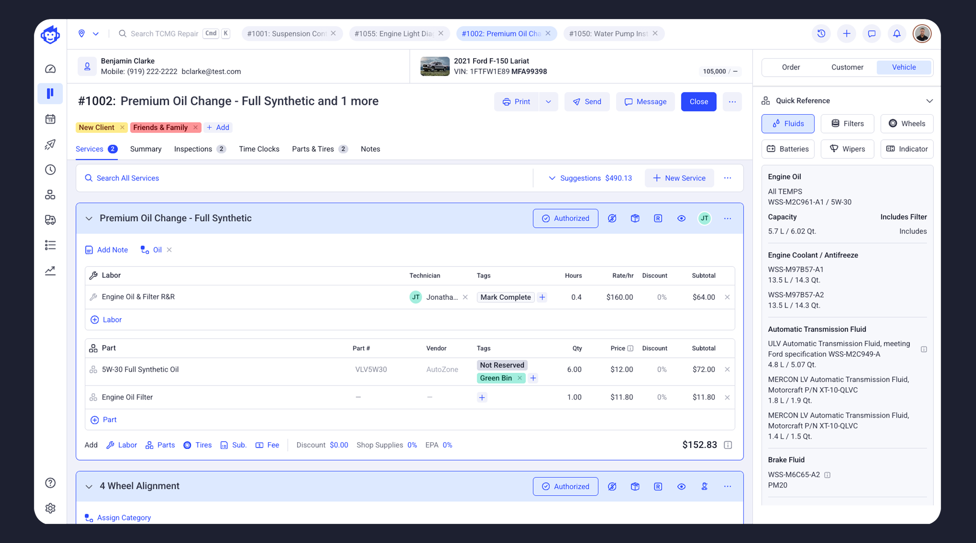Collapse the Premium Oil Change service
The image size is (976, 543).
[89, 219]
